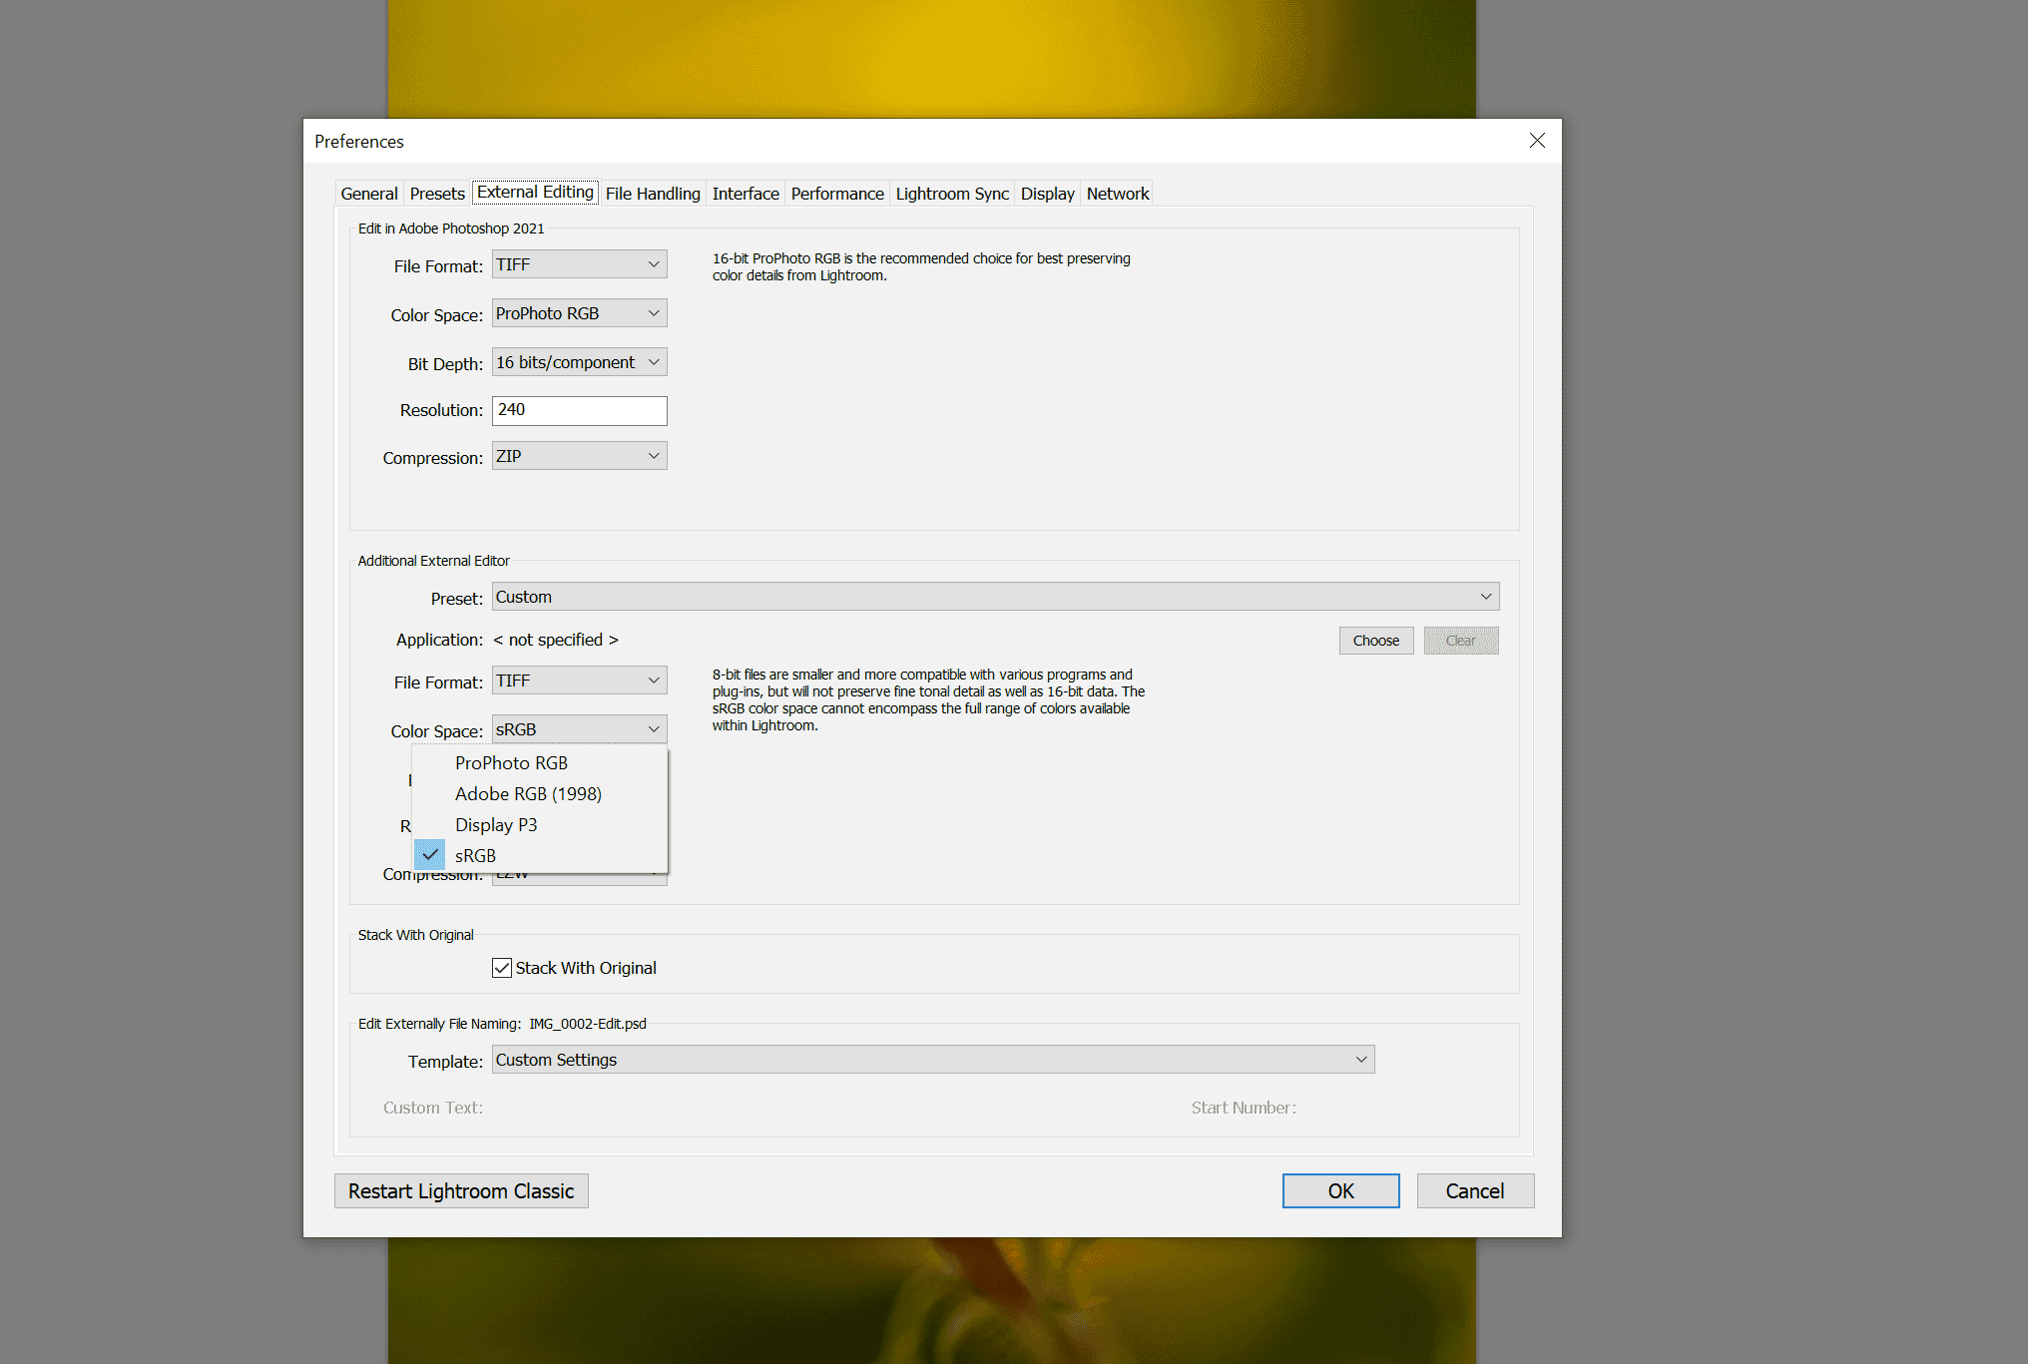Screen dimensions: 2028x1364
Task: Click Restart Lightroom Classic
Action: [x=461, y=1189]
